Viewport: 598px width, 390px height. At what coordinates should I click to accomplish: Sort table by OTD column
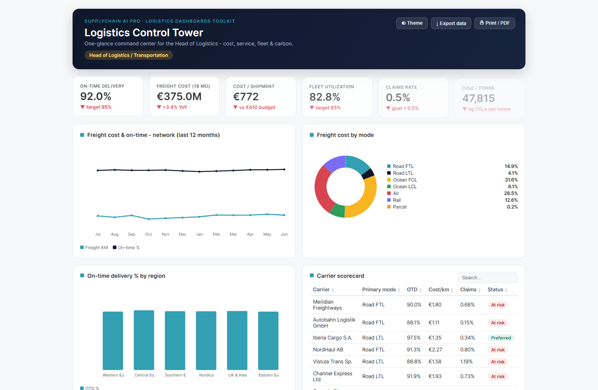coord(414,290)
